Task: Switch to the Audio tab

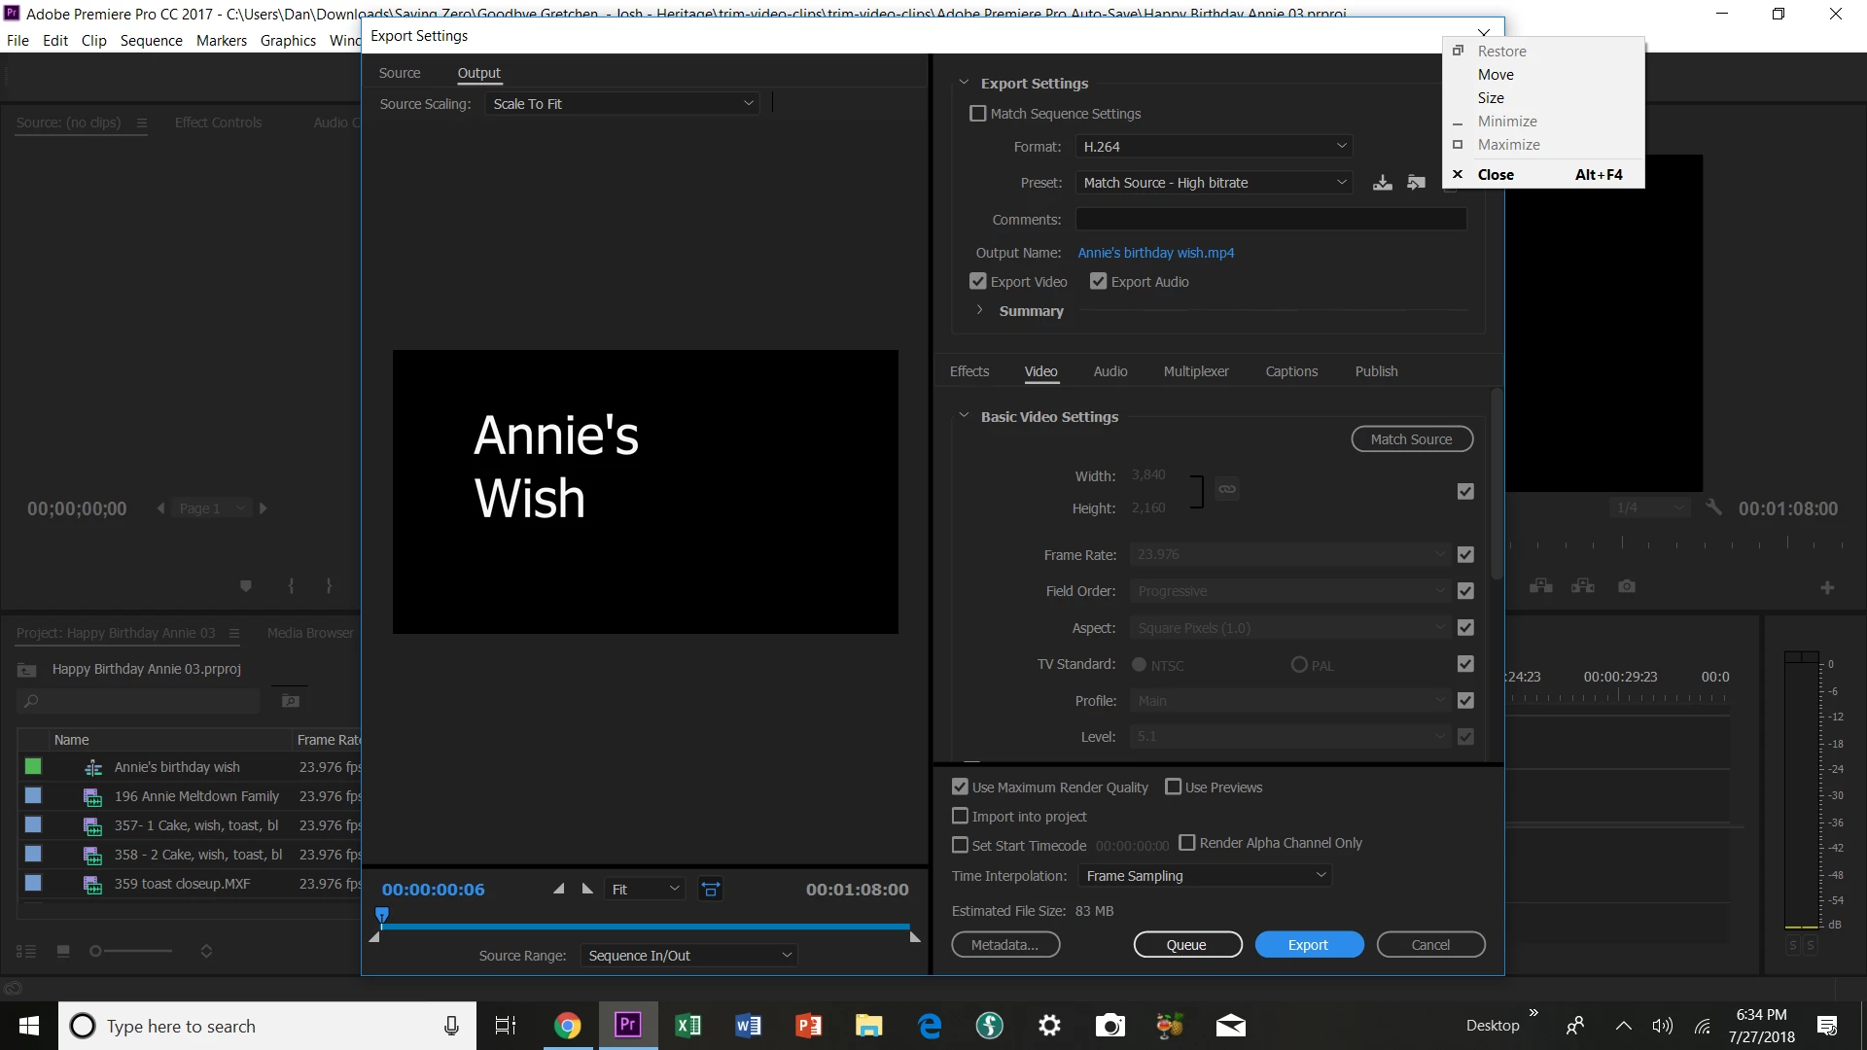Action: coord(1110,371)
